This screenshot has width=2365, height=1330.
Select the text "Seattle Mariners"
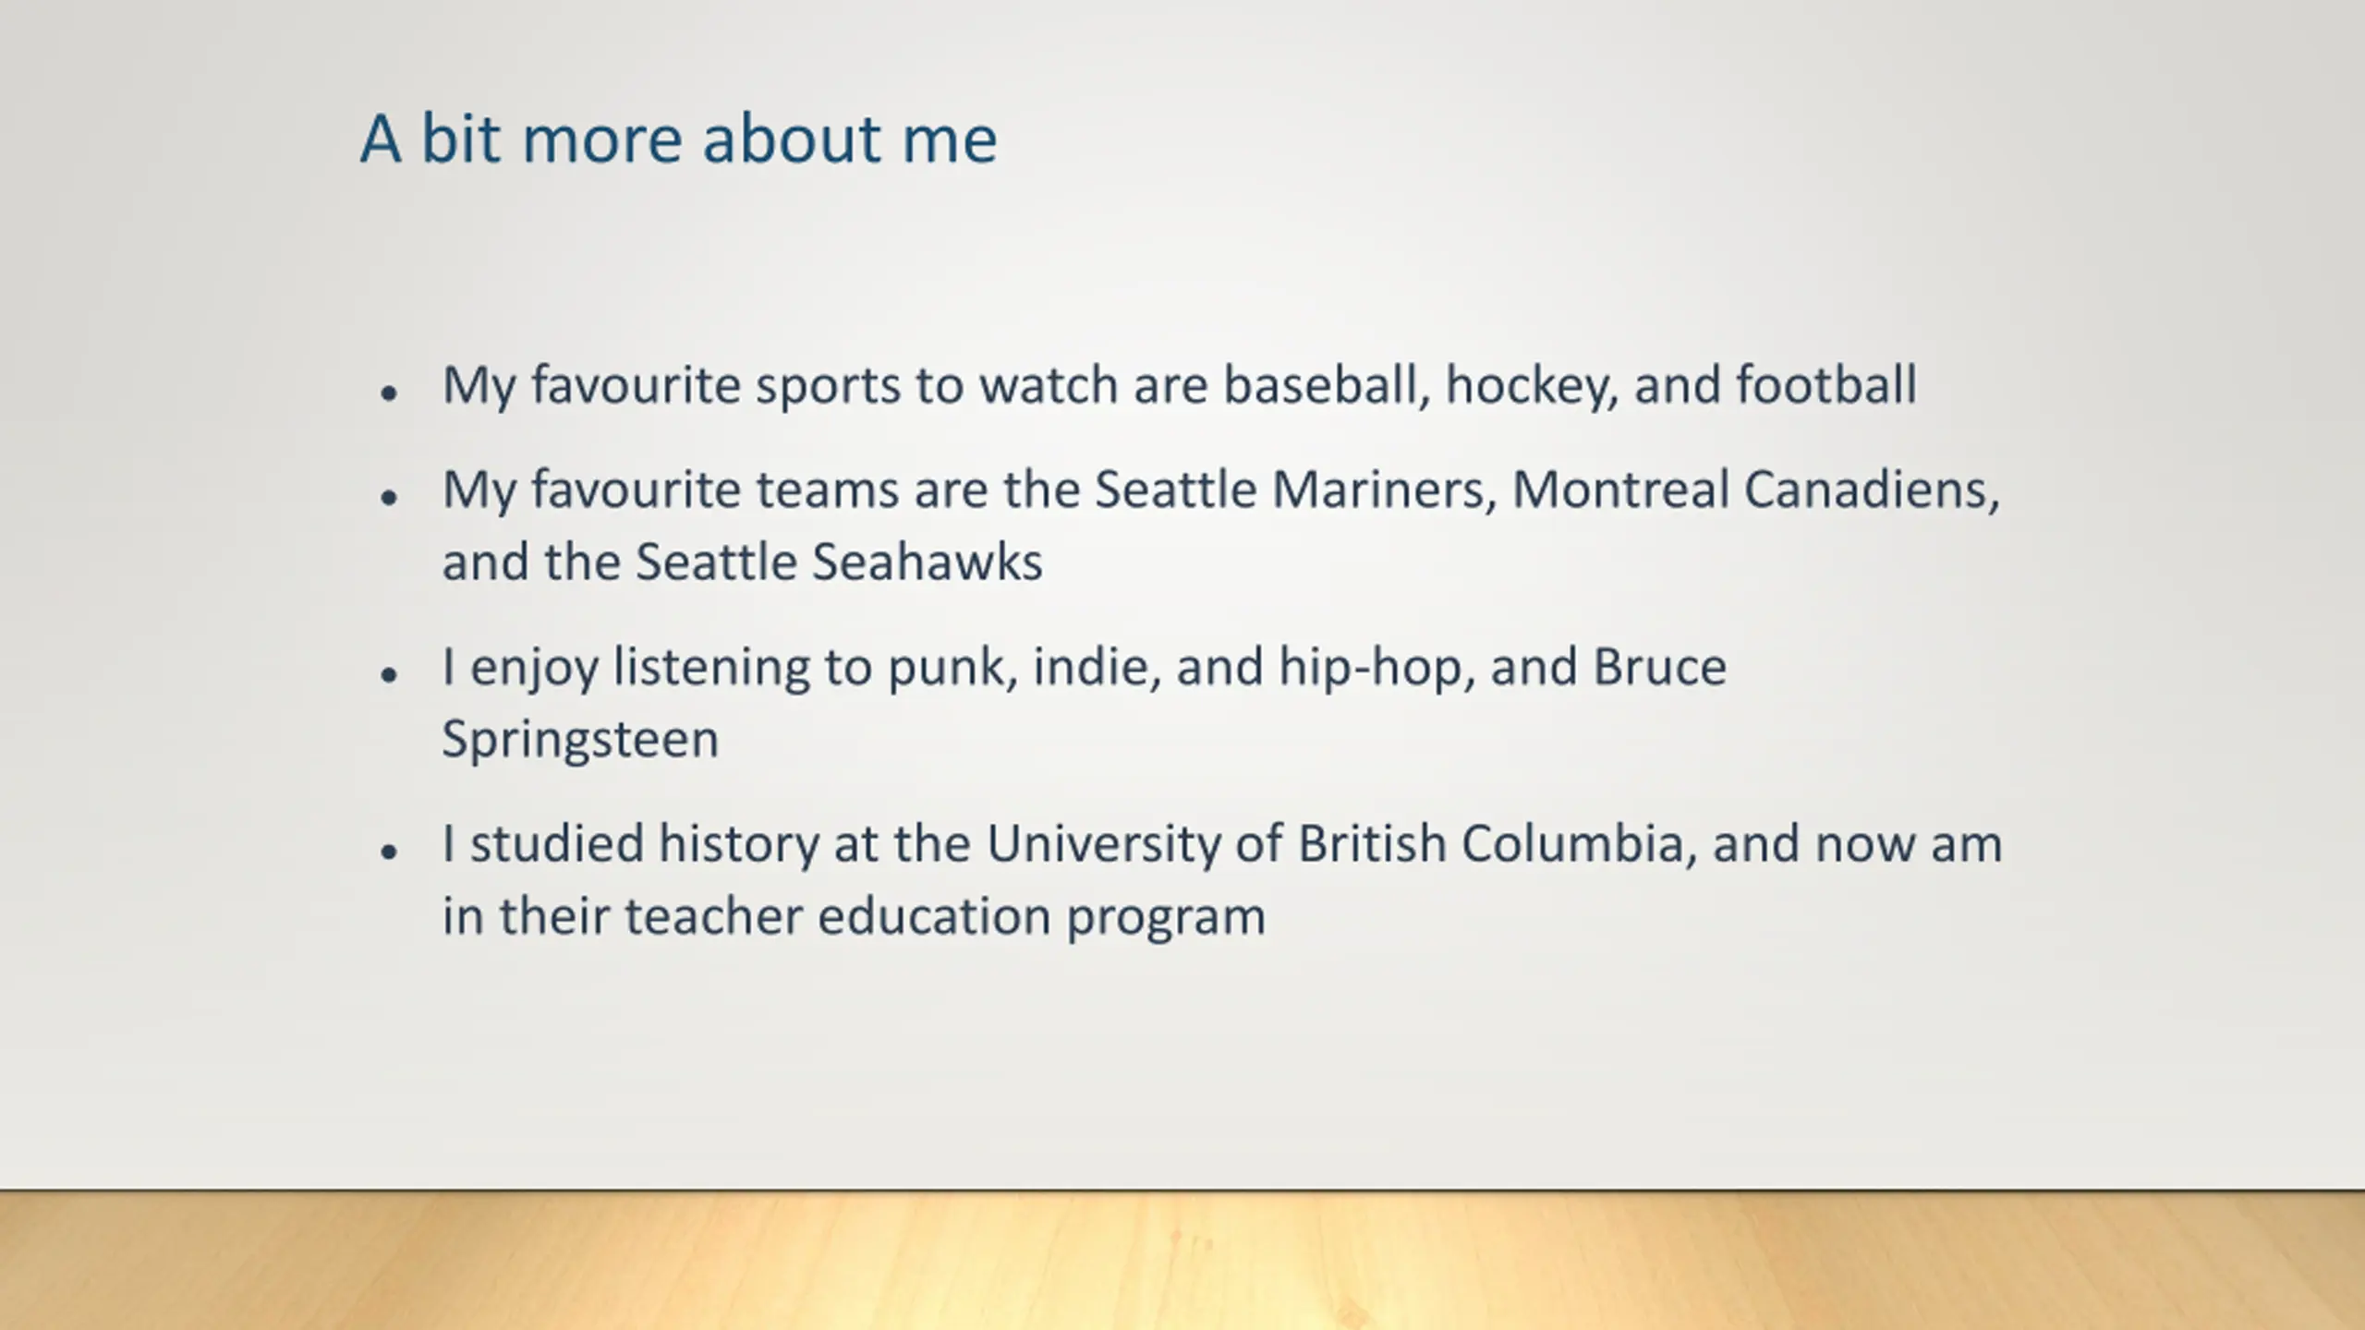1295,490
